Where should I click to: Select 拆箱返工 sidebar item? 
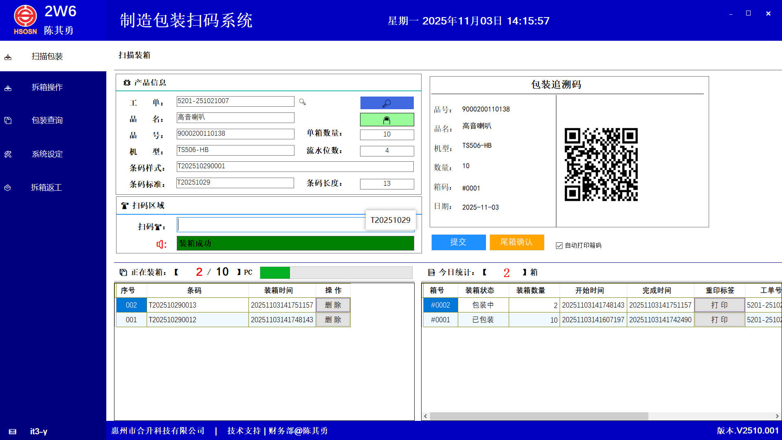46,187
